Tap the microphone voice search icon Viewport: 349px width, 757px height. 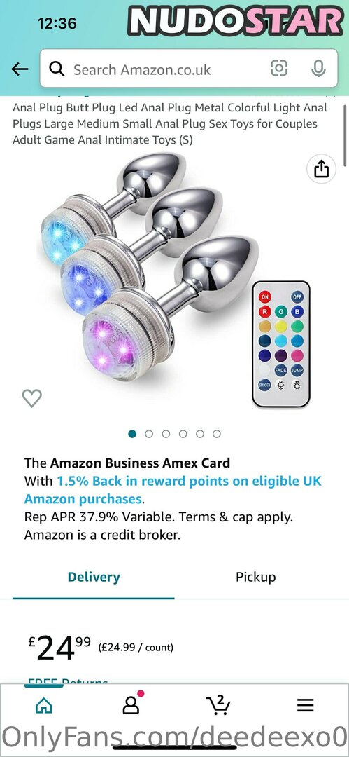(318, 69)
